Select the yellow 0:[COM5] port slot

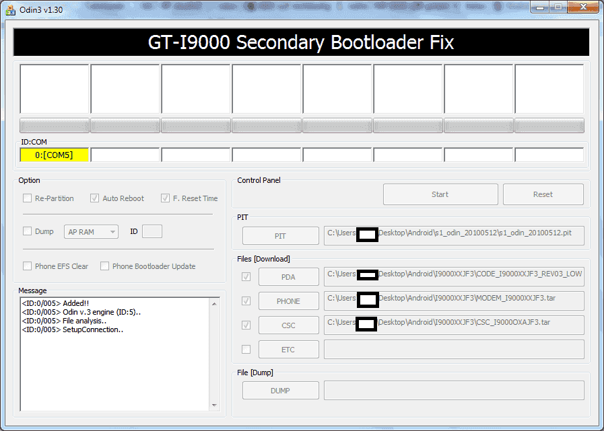55,155
